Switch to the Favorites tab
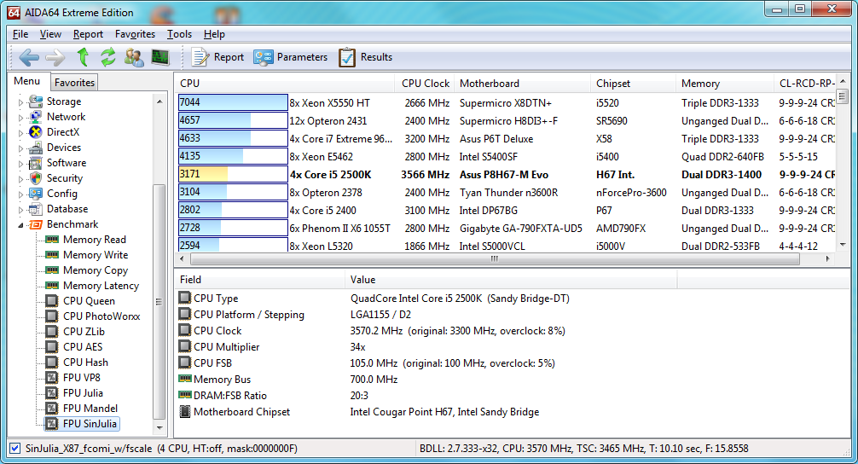Screen dimensions: 858x464 [74, 83]
